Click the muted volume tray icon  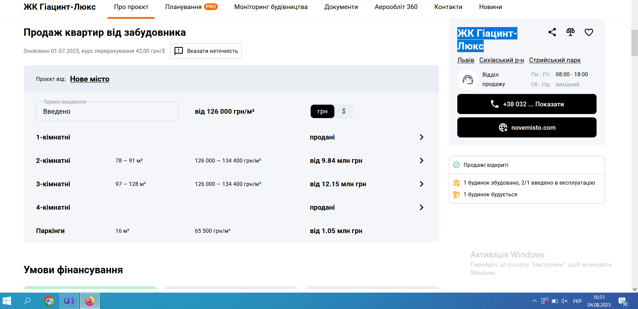pyautogui.click(x=565, y=301)
